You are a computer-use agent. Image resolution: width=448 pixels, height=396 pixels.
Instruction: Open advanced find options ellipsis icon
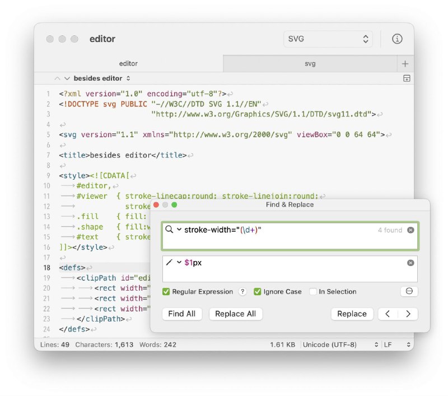click(x=408, y=291)
